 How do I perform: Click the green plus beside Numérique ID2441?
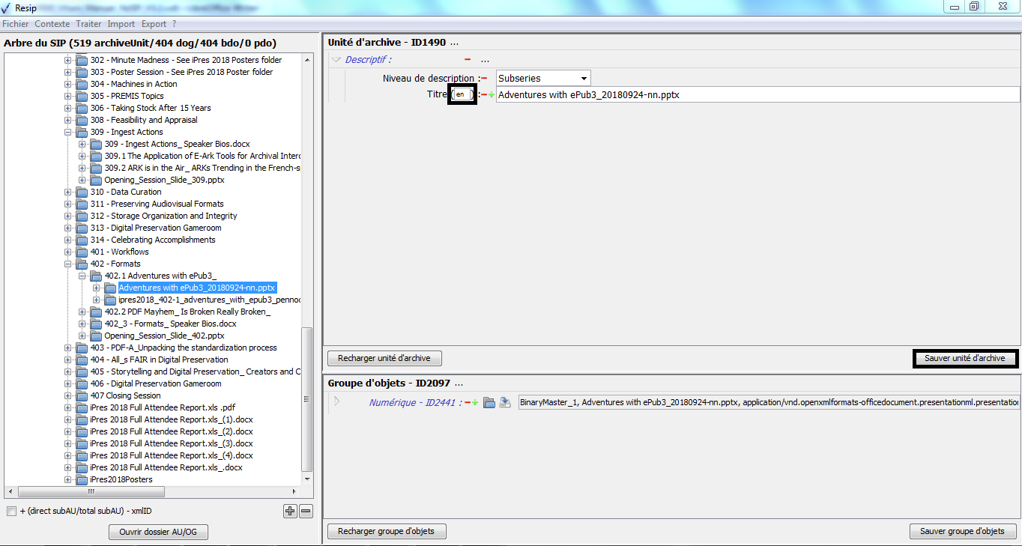click(x=474, y=403)
